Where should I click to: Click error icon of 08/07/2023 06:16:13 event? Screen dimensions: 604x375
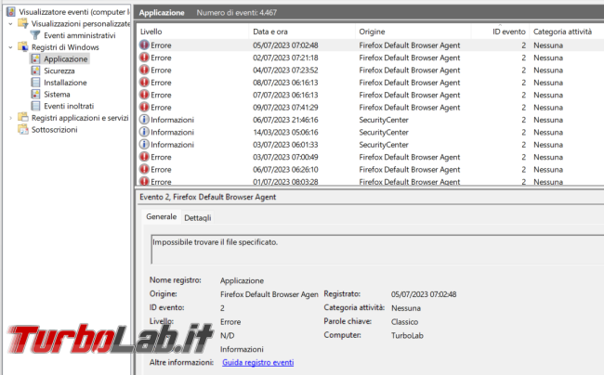coord(144,83)
